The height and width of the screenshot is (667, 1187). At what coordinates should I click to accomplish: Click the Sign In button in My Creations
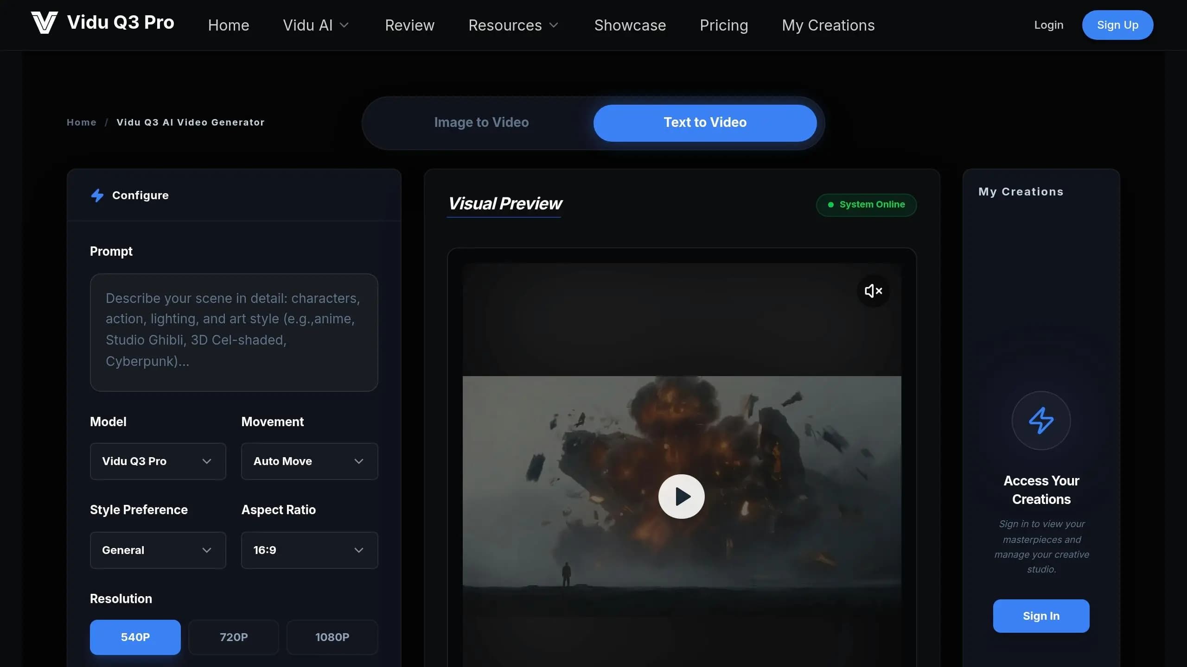(x=1041, y=616)
